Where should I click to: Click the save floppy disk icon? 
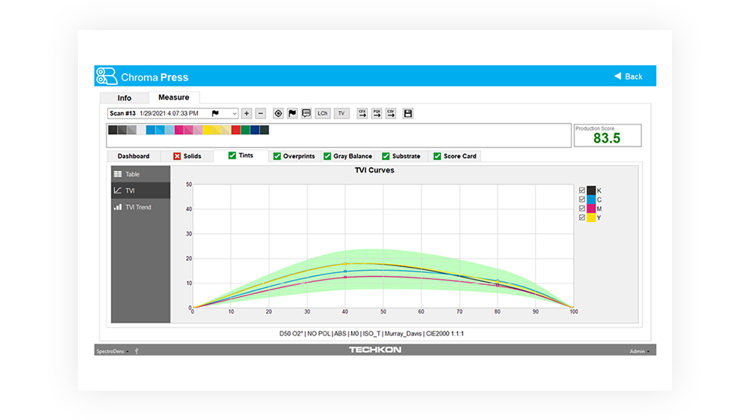point(408,113)
